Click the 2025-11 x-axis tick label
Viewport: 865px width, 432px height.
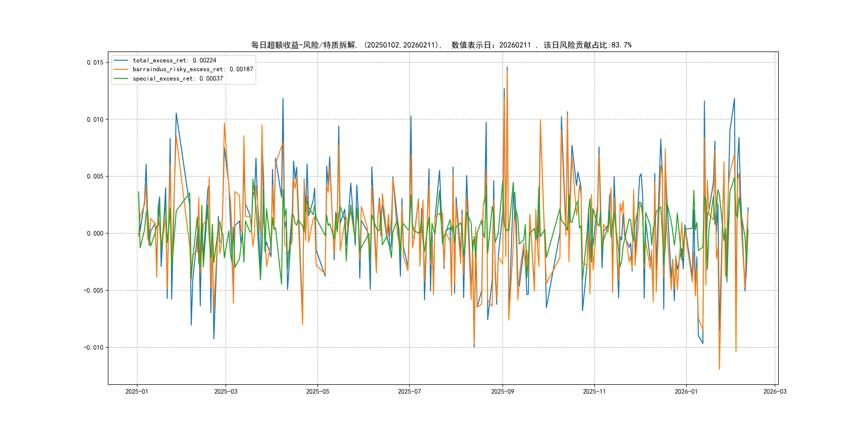594,391
